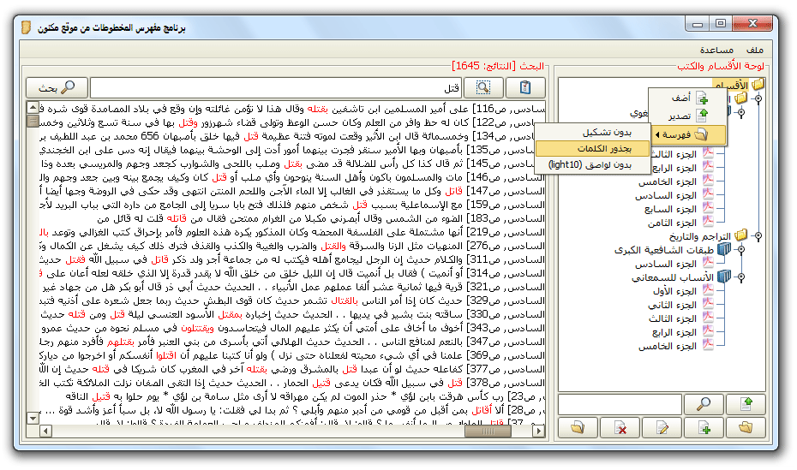The width and height of the screenshot is (797, 470).
Task: Click PDF icon of الجزء الخامس under الأنساب
Action: (x=708, y=345)
